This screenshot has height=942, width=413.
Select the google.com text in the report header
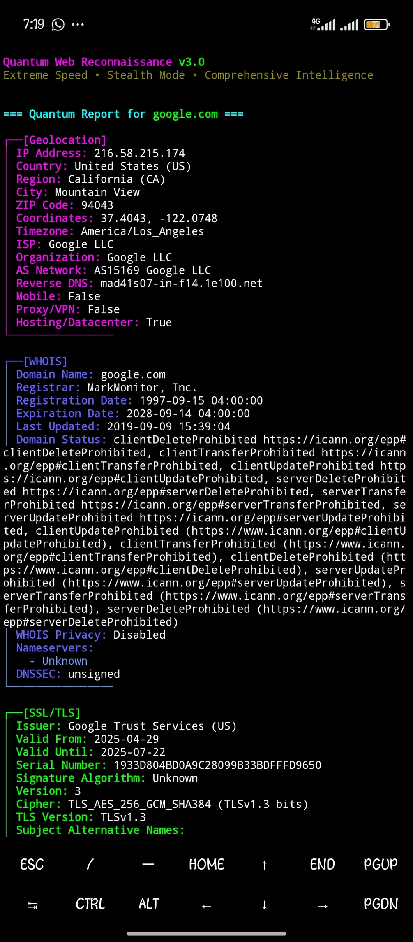tap(185, 114)
